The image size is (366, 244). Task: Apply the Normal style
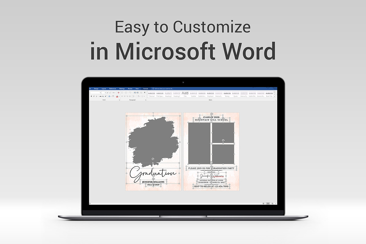click(152, 95)
